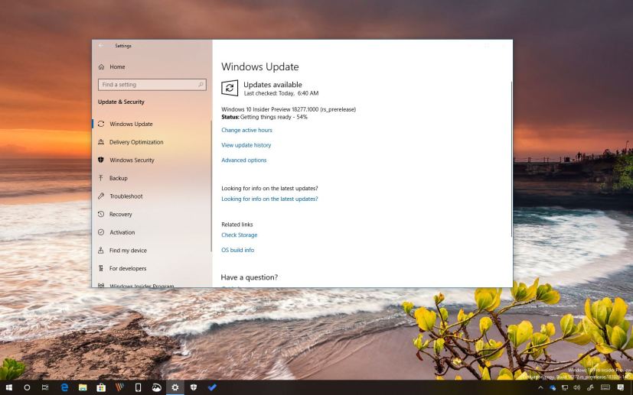Open the OS build info link
The height and width of the screenshot is (395, 633).
pyautogui.click(x=238, y=250)
